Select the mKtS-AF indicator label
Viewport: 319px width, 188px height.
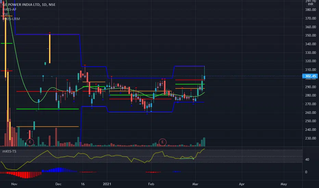pos(9,9)
